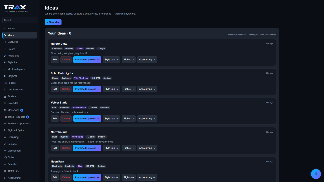Open Style Lab for Harbor Glow
The height and width of the screenshot is (182, 324).
[x=111, y=60]
